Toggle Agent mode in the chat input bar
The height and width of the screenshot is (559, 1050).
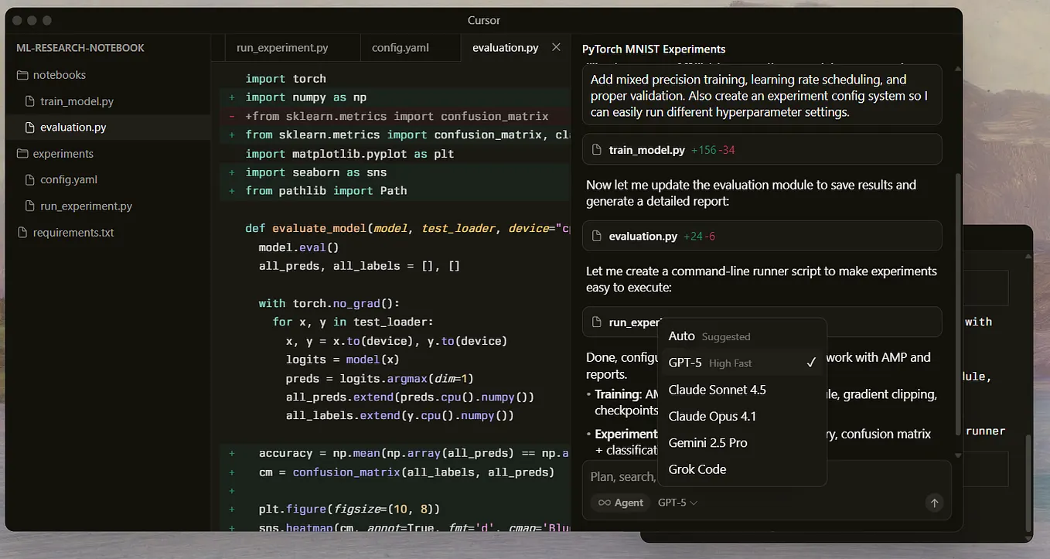[619, 503]
